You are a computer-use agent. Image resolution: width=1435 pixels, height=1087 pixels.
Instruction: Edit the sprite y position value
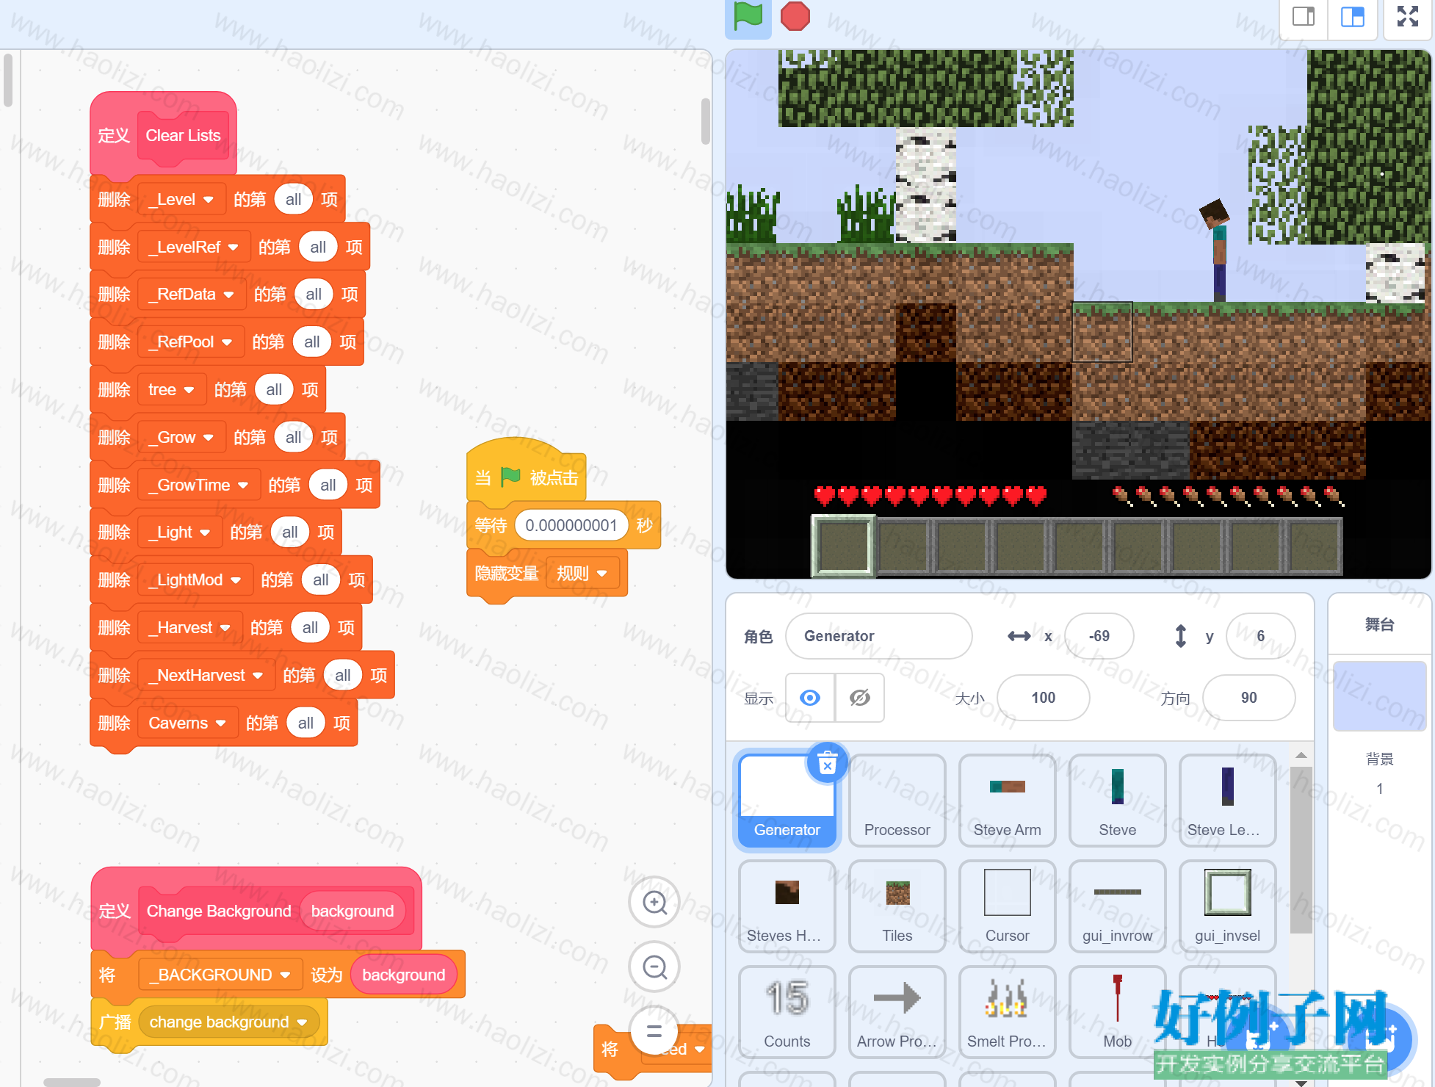click(1260, 636)
